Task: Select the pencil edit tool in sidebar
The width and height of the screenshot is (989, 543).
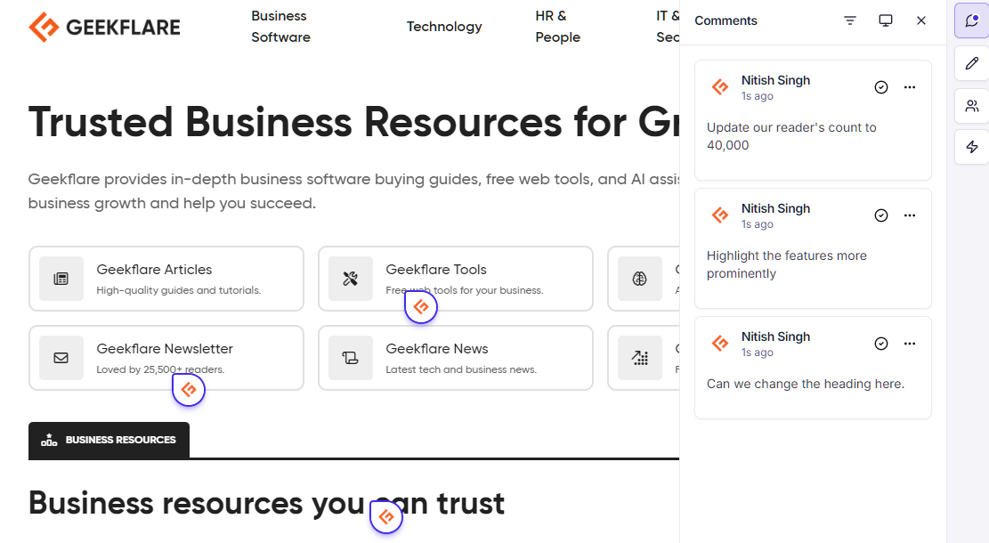Action: [971, 63]
